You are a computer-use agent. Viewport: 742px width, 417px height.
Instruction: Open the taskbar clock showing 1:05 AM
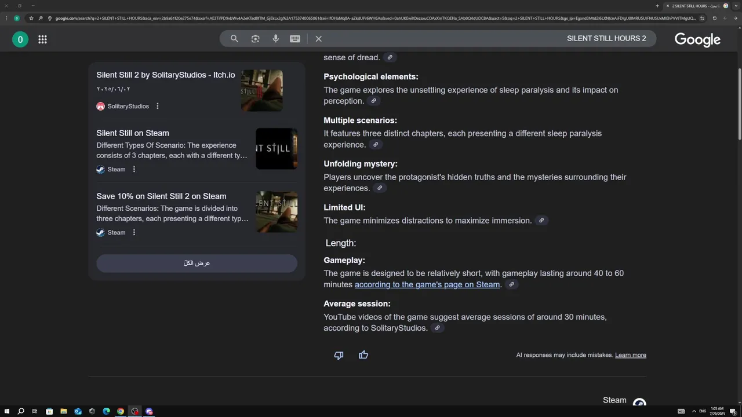(x=717, y=411)
